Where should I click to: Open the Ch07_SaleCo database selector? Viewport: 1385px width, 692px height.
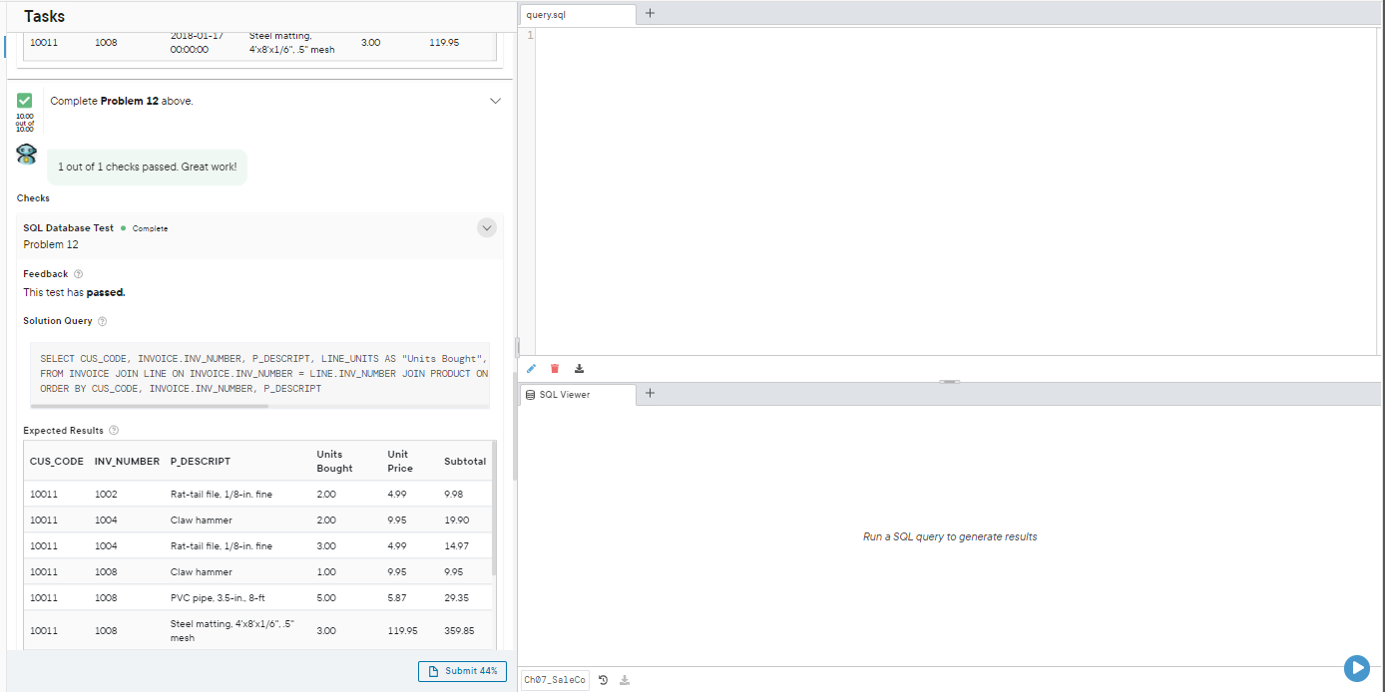tap(554, 680)
